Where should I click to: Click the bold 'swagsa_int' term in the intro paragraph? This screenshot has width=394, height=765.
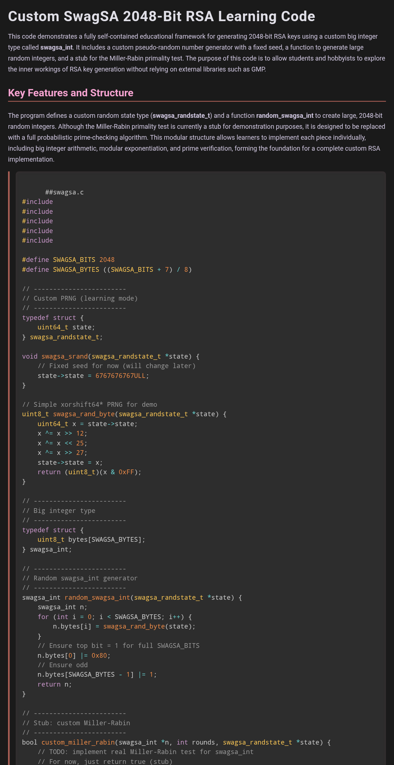coord(57,47)
